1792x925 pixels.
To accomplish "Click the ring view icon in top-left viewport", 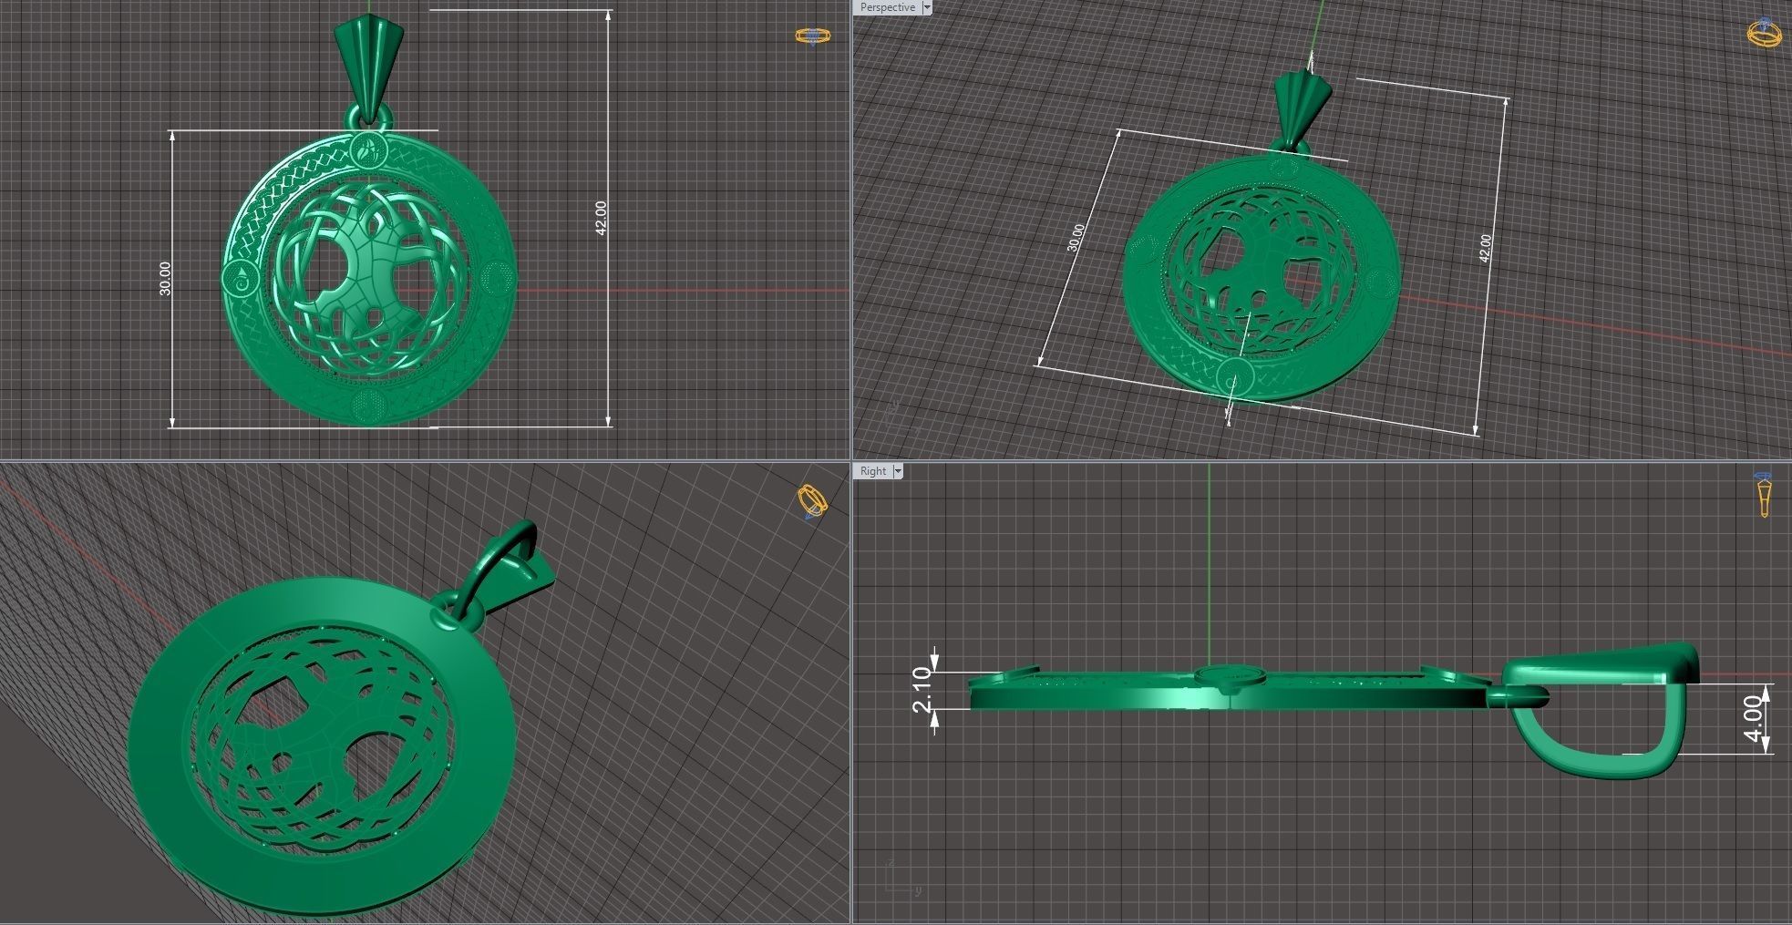I will point(812,36).
